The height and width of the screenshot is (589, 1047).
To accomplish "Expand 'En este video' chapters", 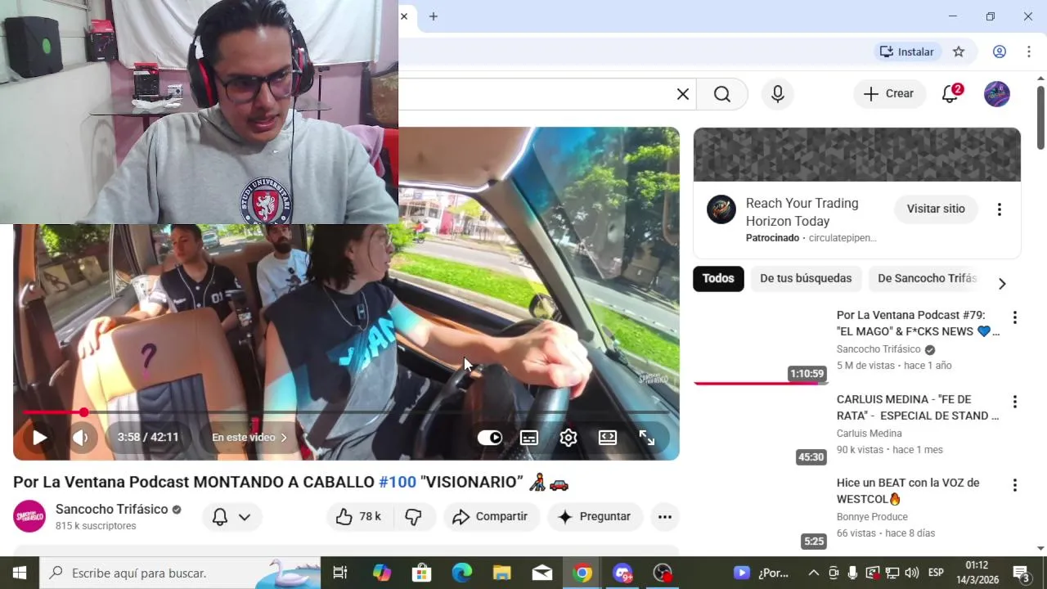I will point(249,438).
